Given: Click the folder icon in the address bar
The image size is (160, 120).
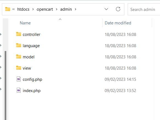Looking at the screenshot, I should [8, 9].
